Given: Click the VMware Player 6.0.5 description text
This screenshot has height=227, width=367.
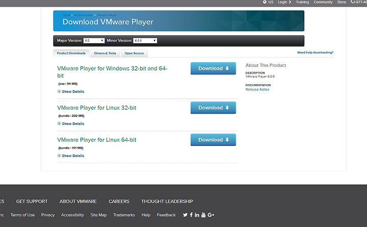Looking at the screenshot, I should [260, 77].
